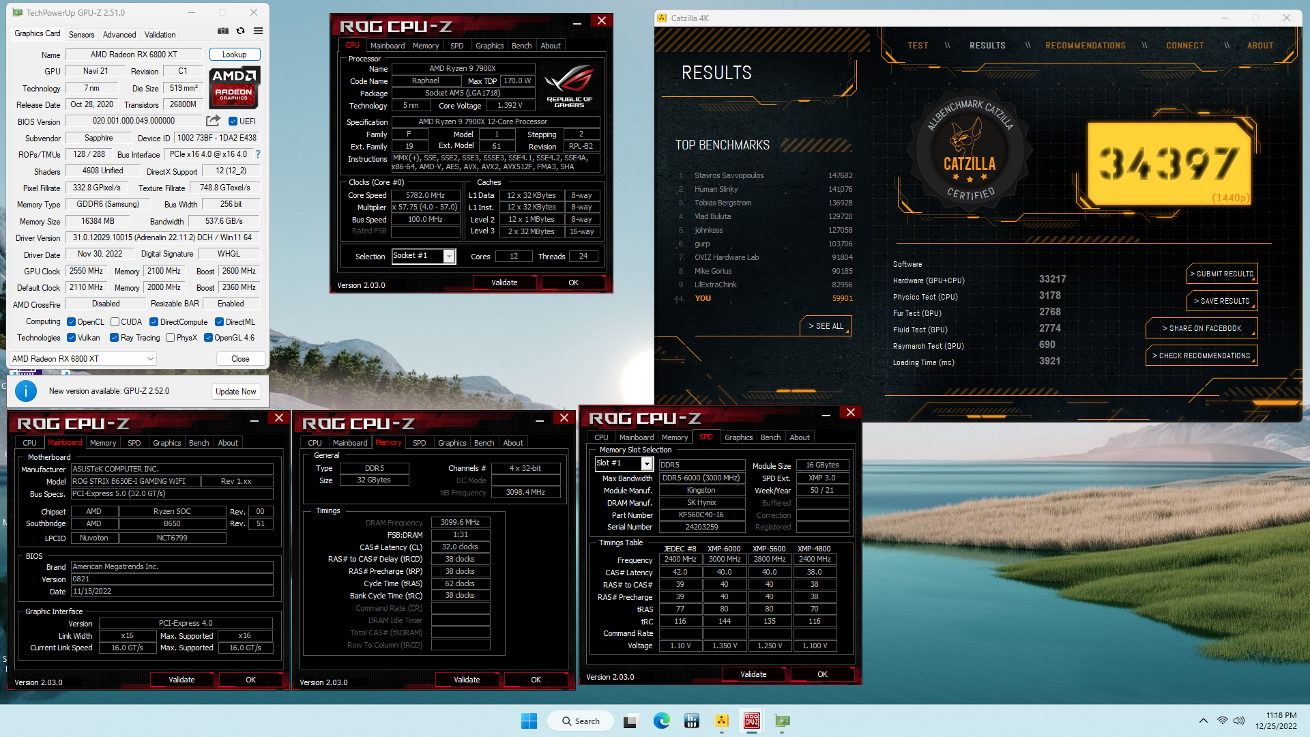This screenshot has width=1310, height=737.
Task: Open the Graphics tab in CPU-Z SPD window
Action: 738,437
